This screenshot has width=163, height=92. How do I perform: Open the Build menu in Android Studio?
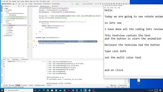(31, 1)
